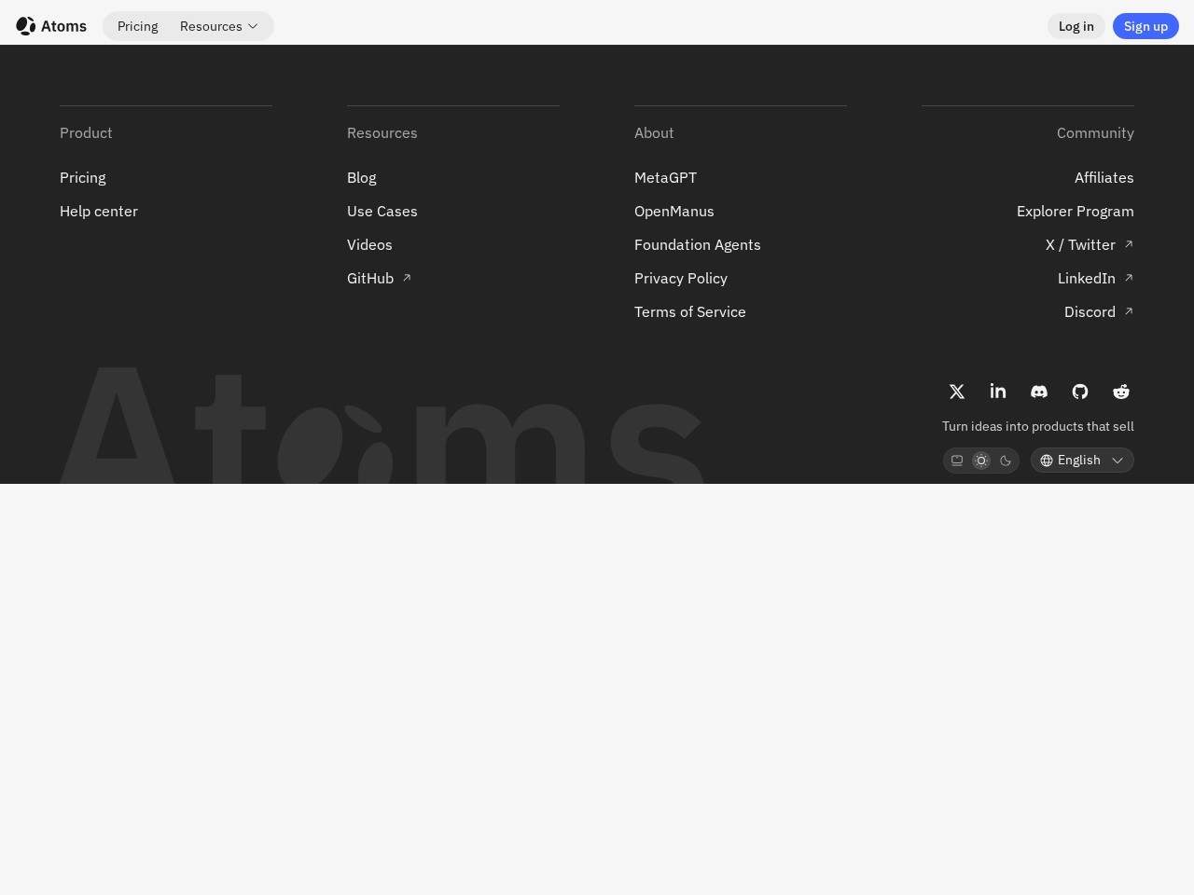Click the Sign up button

click(x=1145, y=26)
